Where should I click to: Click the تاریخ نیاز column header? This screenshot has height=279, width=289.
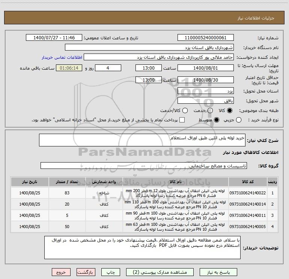tap(30, 182)
